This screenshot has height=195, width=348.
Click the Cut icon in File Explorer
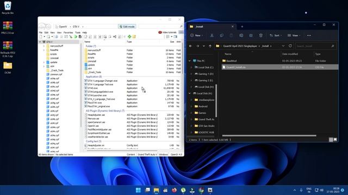pyautogui.click(x=212, y=35)
